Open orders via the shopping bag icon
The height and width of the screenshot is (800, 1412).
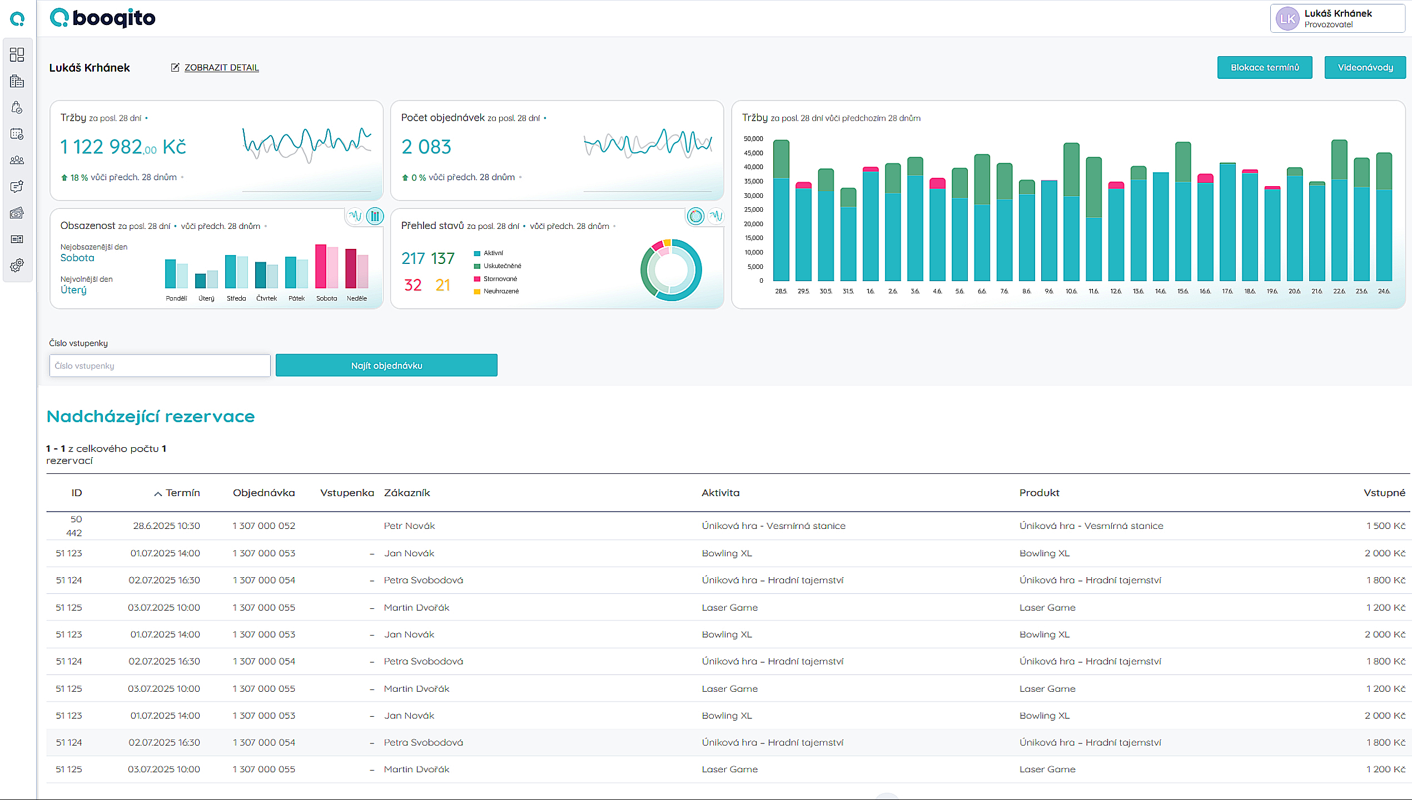pos(17,107)
